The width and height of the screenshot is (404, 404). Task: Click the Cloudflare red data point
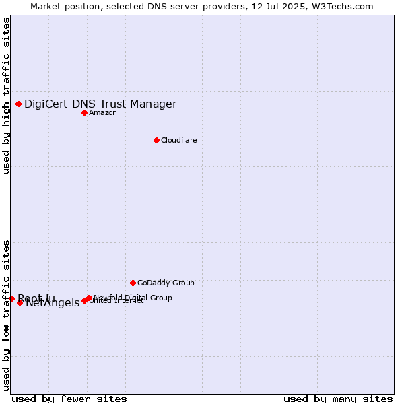click(156, 141)
